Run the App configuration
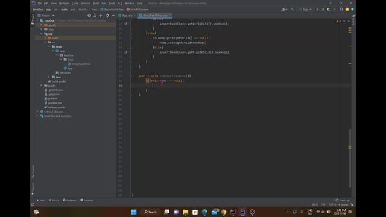 click(317, 10)
